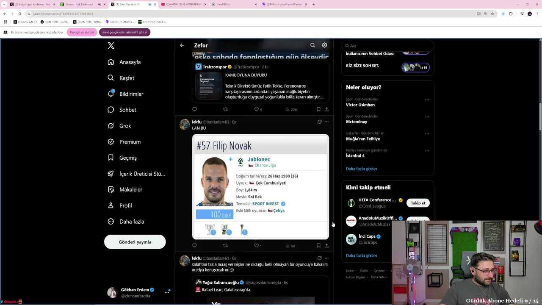The width and height of the screenshot is (542, 305).
Task: Expand the Daha fazla footer links
Action: [379, 277]
